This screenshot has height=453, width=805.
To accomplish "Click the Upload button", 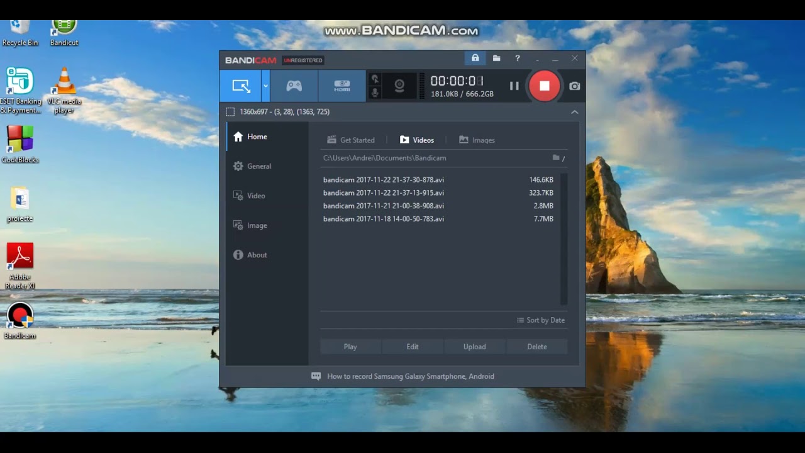I will pos(475,347).
